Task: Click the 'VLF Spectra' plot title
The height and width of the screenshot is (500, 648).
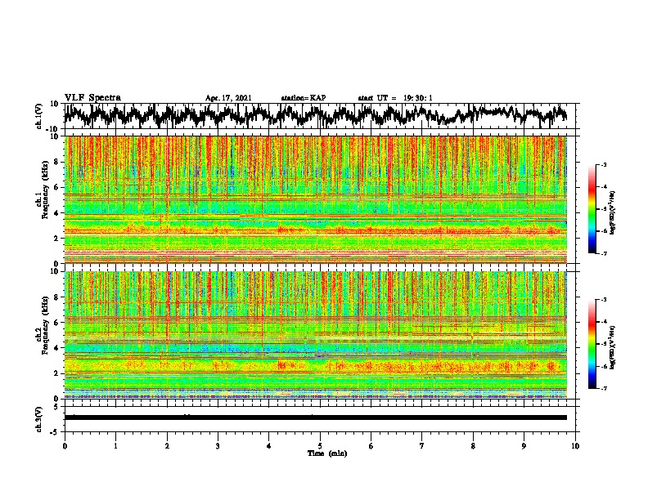Action: [x=92, y=98]
